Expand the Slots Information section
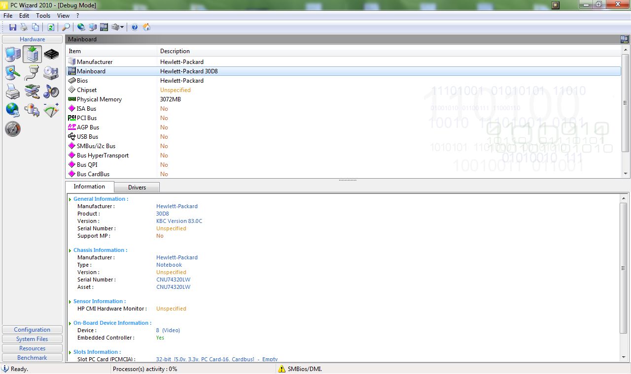 tap(70, 352)
